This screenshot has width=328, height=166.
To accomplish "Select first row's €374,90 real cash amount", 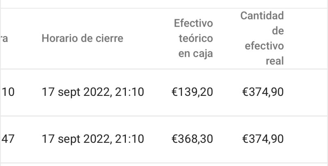I will (x=262, y=92).
